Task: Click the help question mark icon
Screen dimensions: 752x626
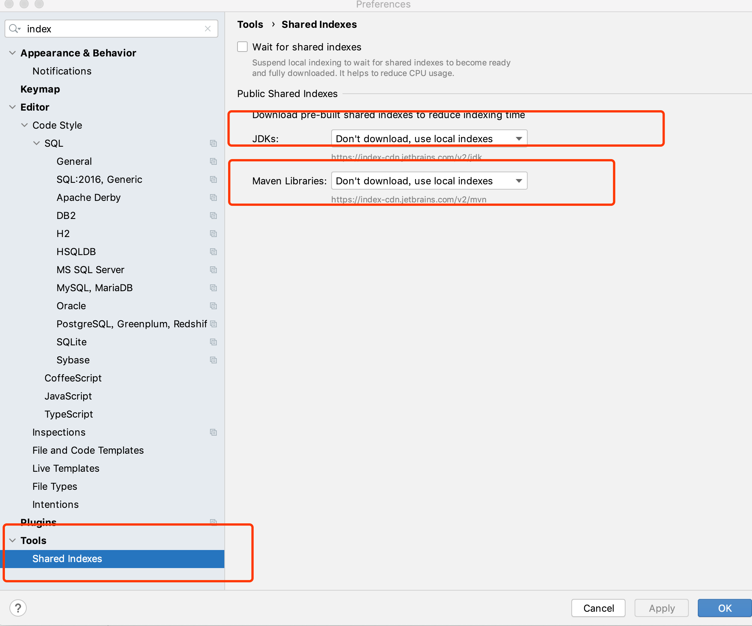Action: (18, 608)
